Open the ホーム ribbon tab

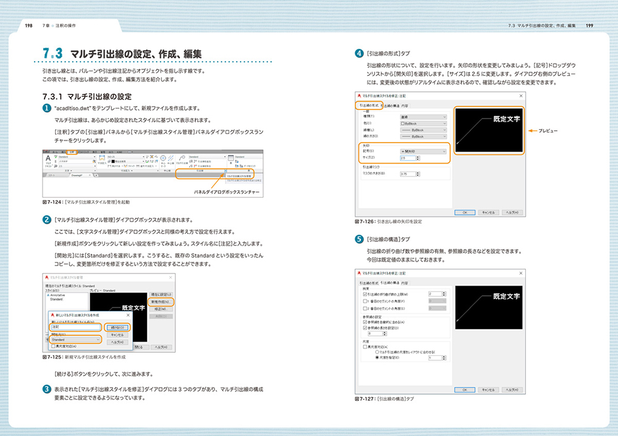coord(56,152)
